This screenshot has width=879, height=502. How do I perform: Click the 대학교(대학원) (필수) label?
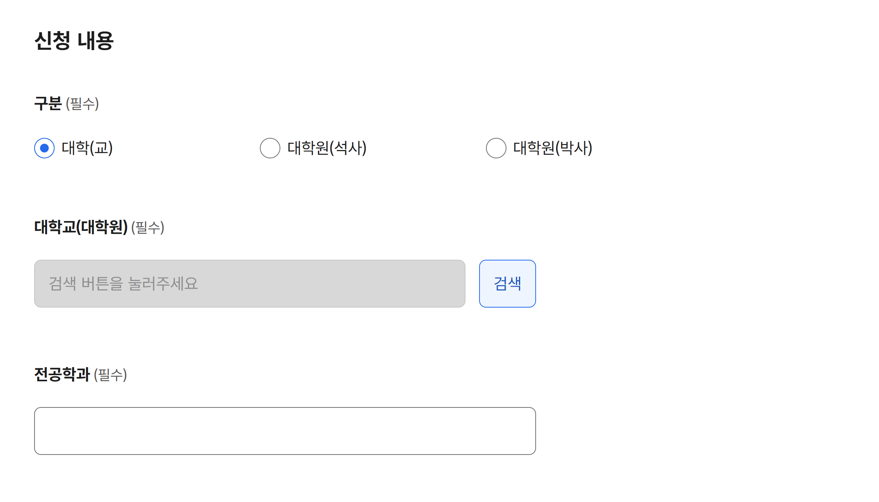(99, 227)
